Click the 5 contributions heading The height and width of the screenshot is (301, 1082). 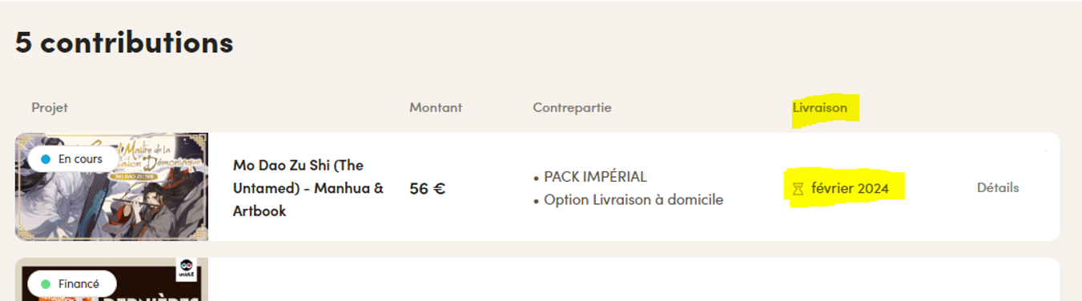click(x=124, y=42)
